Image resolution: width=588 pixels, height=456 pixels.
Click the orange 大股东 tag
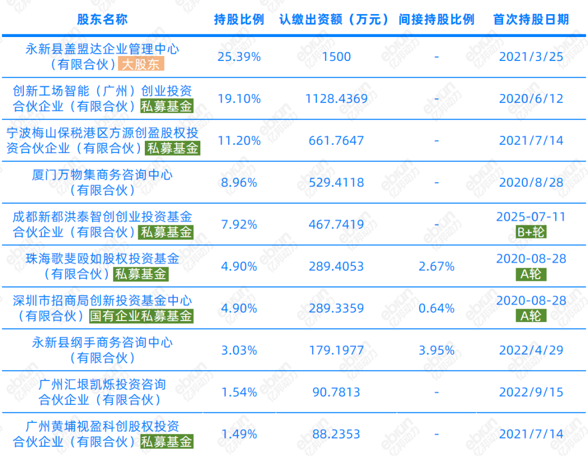tap(141, 64)
